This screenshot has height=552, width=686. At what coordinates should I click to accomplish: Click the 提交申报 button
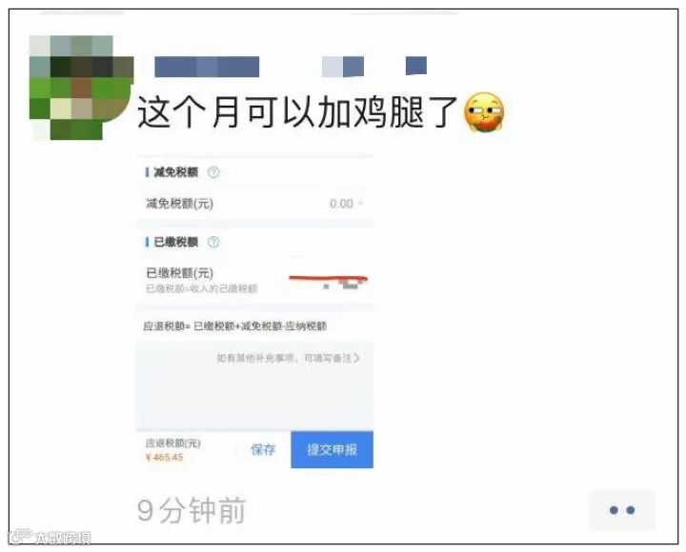pos(333,449)
